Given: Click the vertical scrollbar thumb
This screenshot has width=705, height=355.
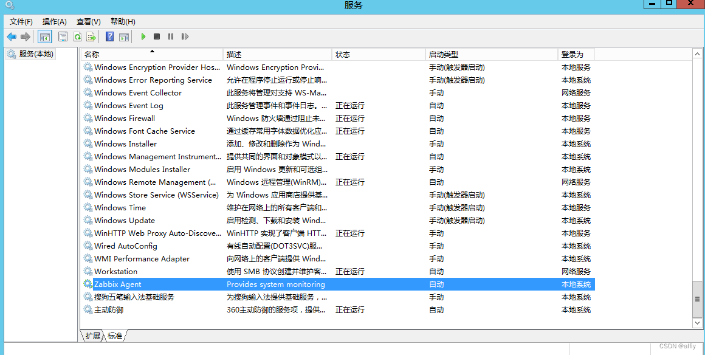Looking at the screenshot, I should click(697, 298).
